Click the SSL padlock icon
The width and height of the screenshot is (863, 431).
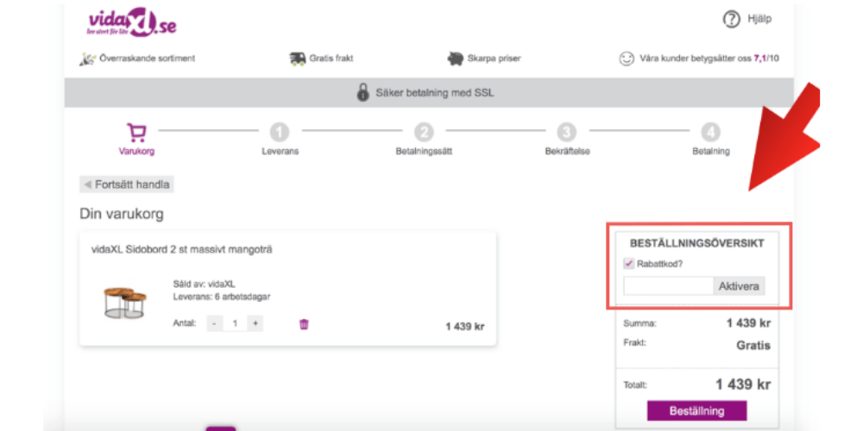(x=363, y=93)
